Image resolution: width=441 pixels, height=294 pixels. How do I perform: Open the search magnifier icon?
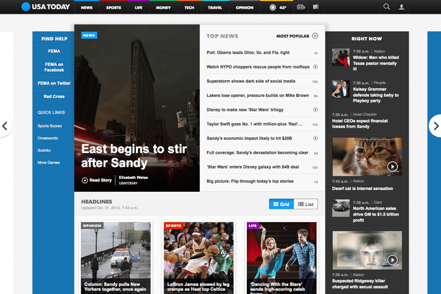386,7
